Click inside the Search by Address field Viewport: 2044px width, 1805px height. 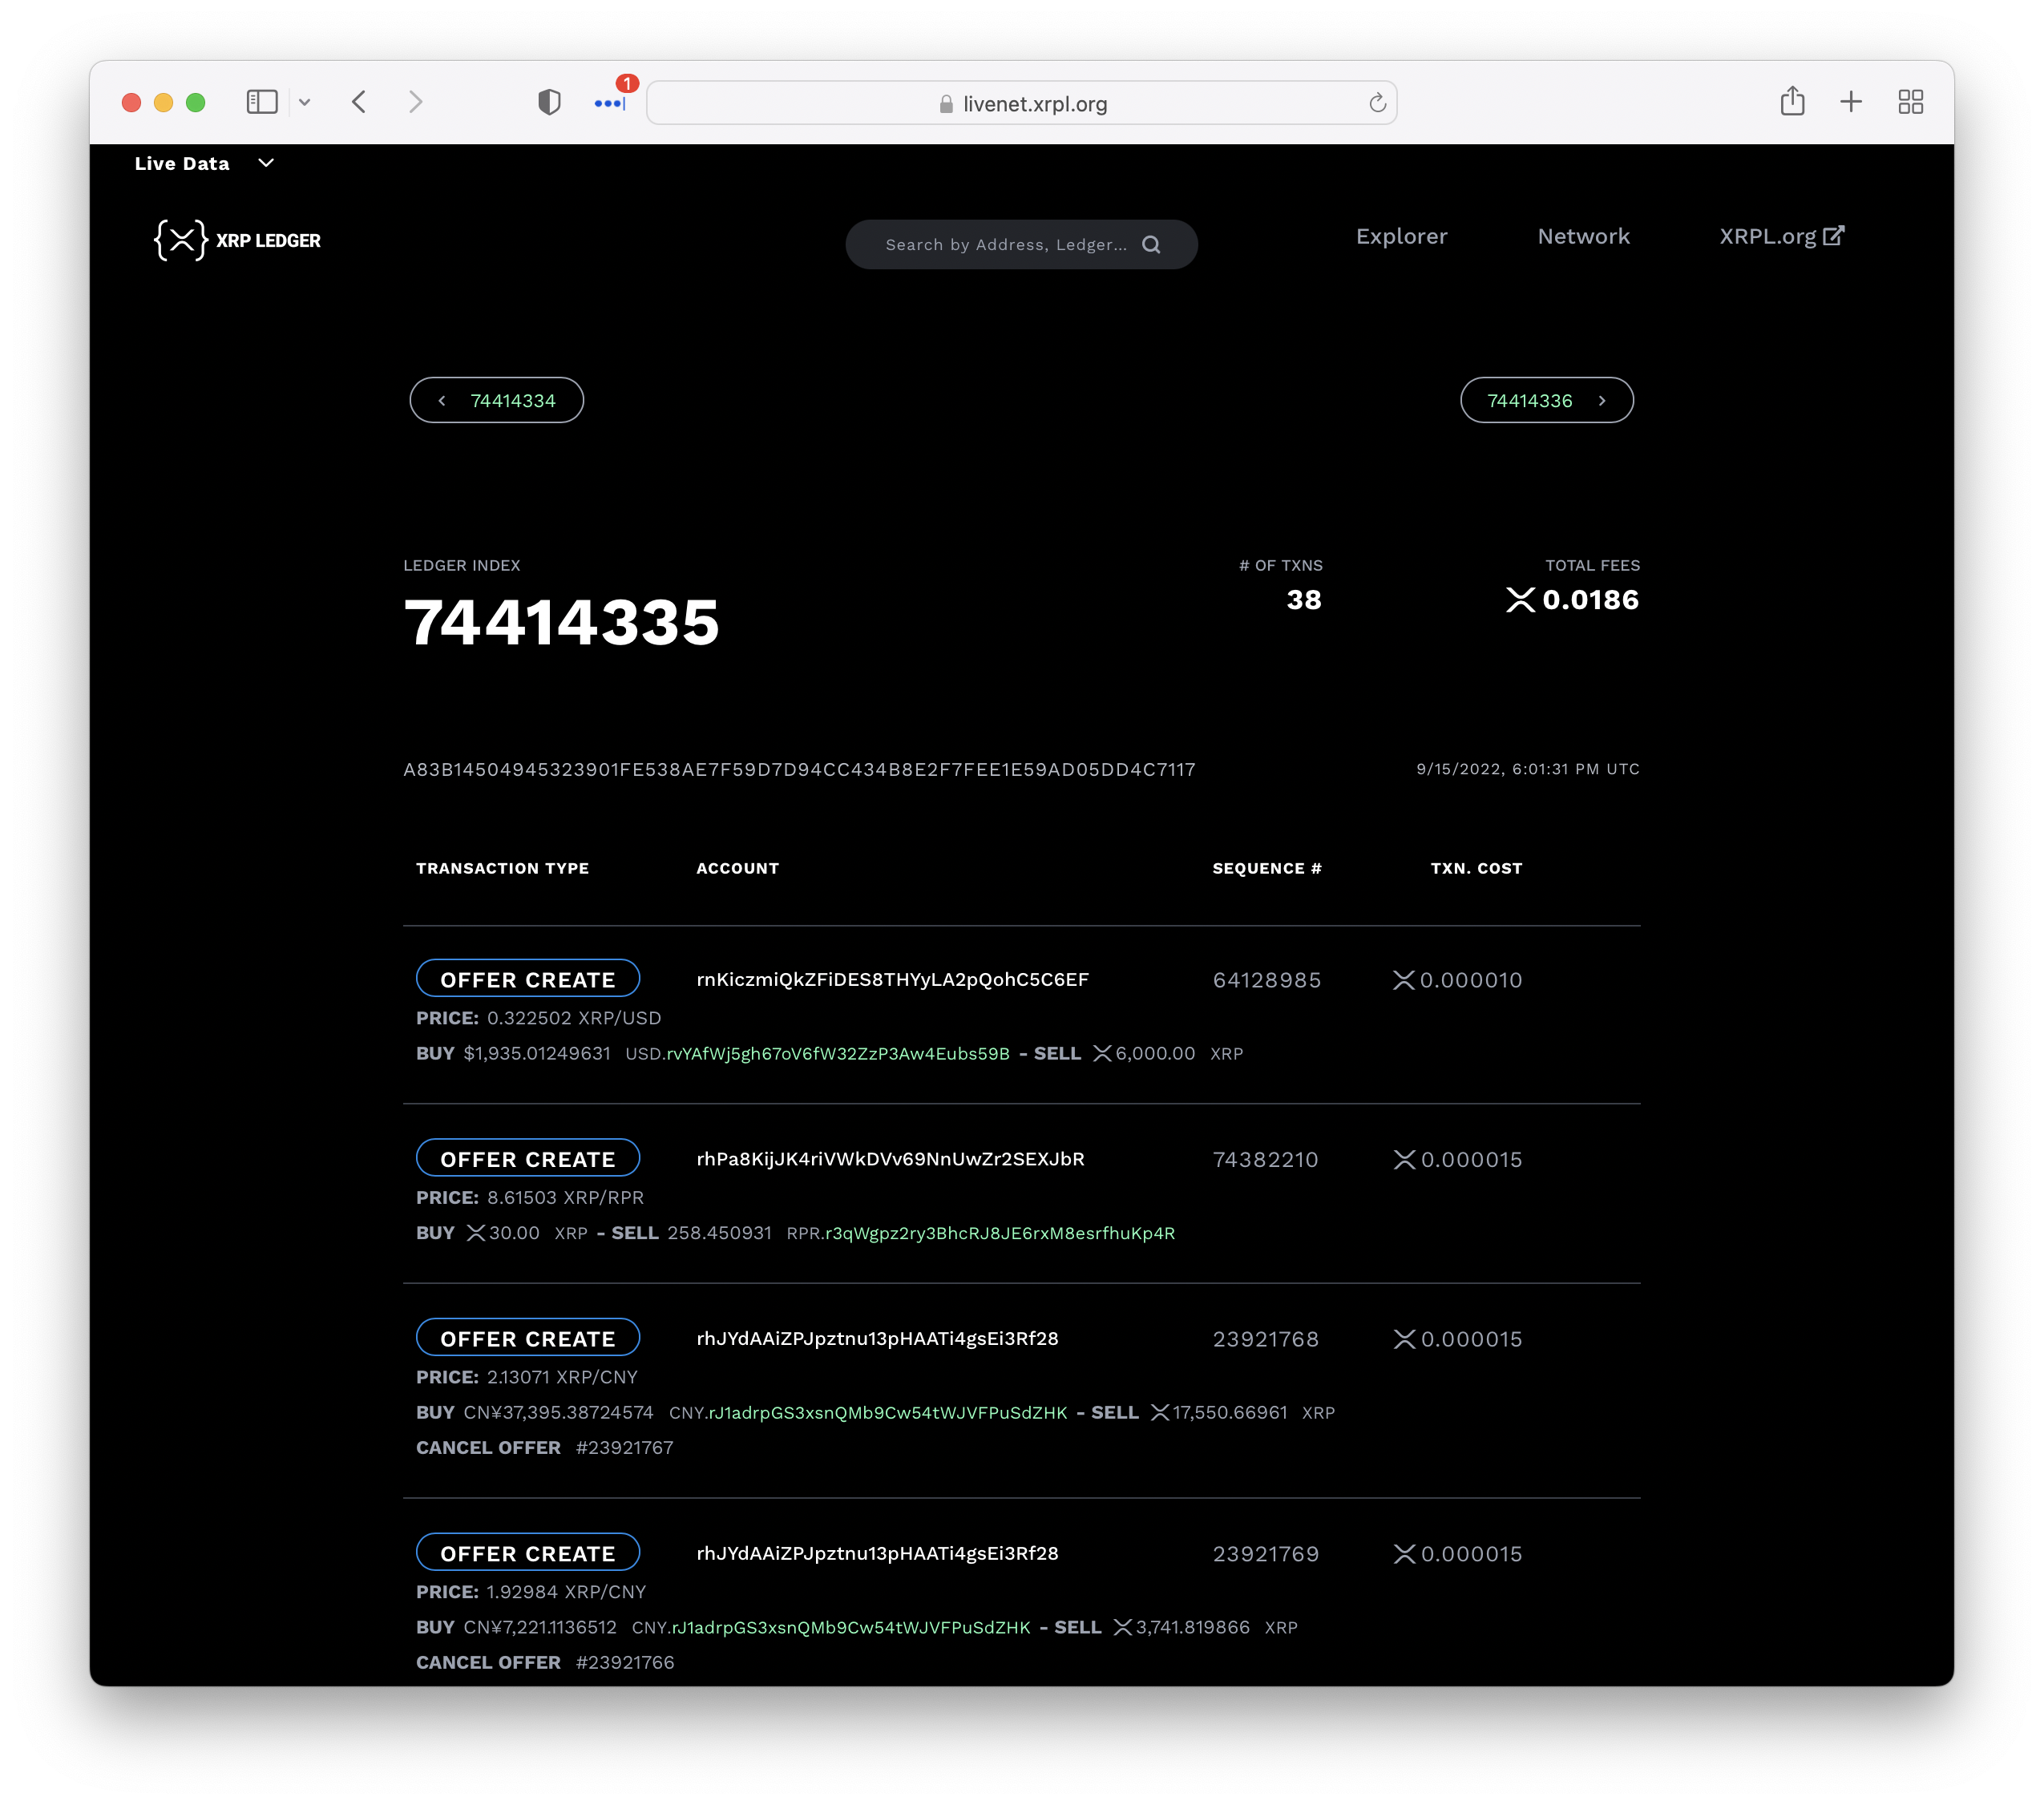click(x=1000, y=244)
